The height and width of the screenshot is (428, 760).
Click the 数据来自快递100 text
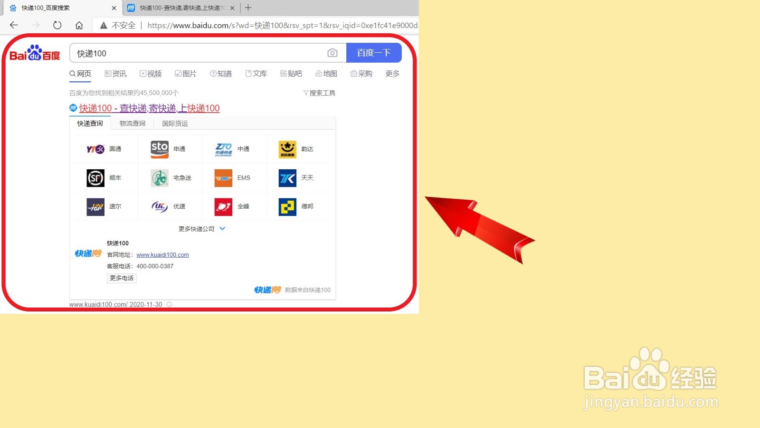(308, 290)
